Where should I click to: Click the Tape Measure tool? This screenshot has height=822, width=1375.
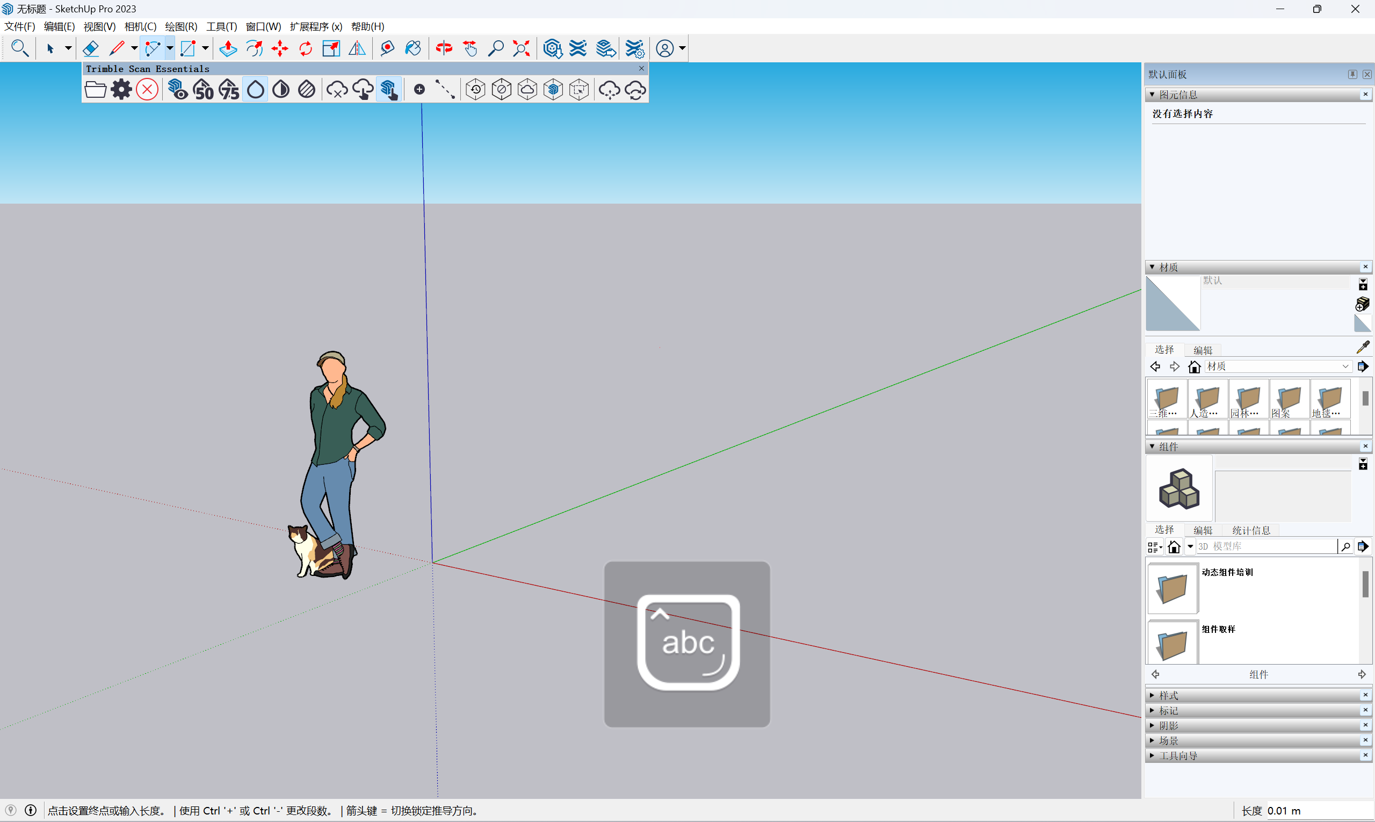[387, 49]
